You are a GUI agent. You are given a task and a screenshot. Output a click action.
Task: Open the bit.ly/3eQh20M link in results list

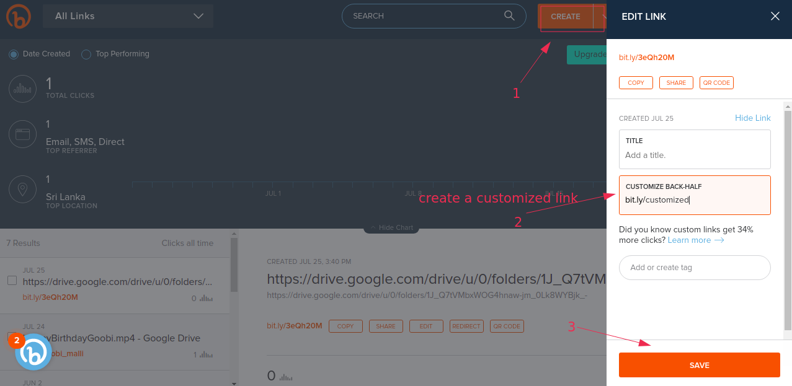pos(50,297)
